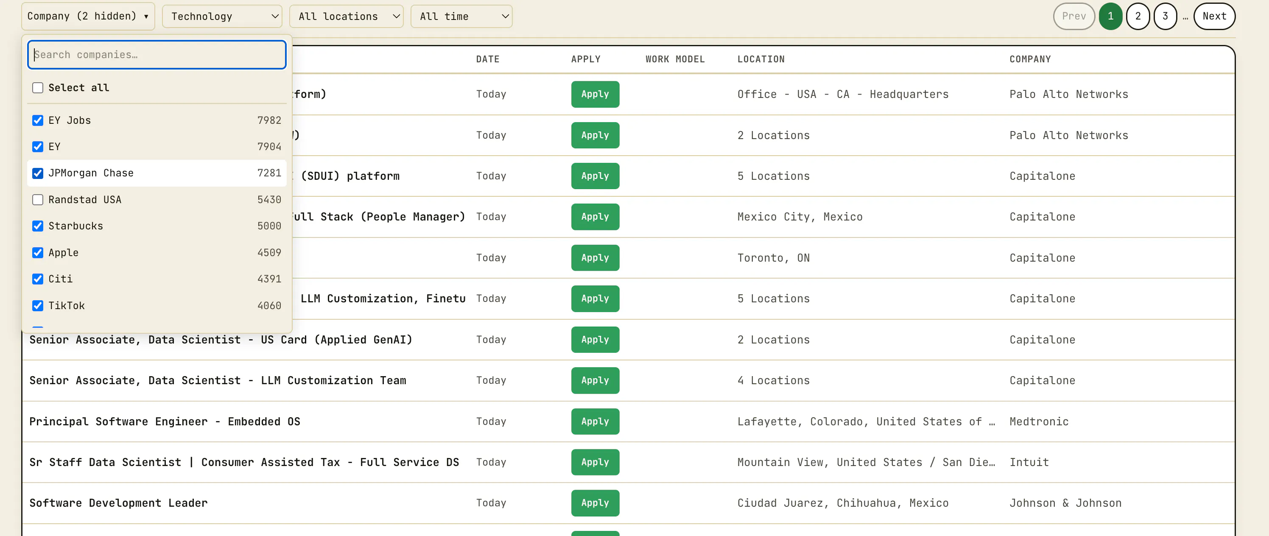
Task: Deselect JPMorgan Chase in company list
Action: click(38, 173)
